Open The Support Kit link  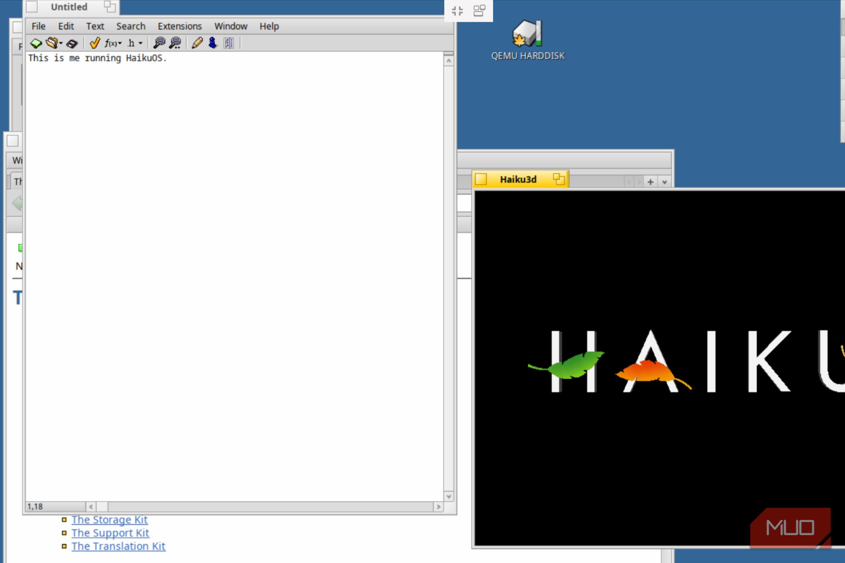click(110, 533)
